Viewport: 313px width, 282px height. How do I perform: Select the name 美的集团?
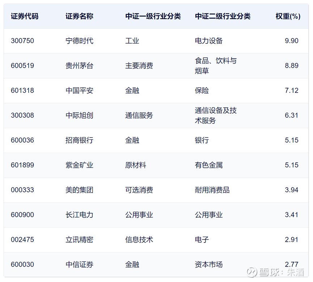[79, 190]
